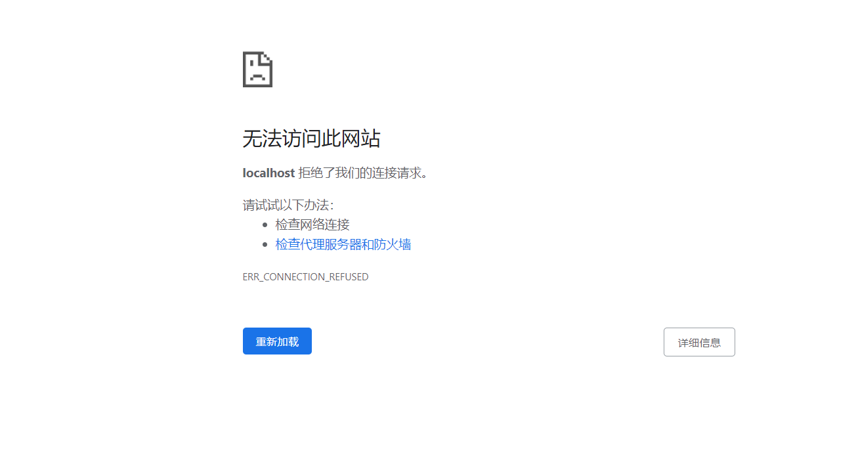
Task: Click the 检查网络连接 list item
Action: (x=312, y=224)
